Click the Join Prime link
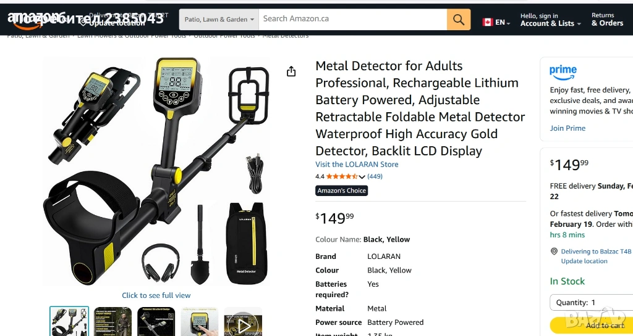Screen dimensions: 633x336 pyautogui.click(x=567, y=128)
